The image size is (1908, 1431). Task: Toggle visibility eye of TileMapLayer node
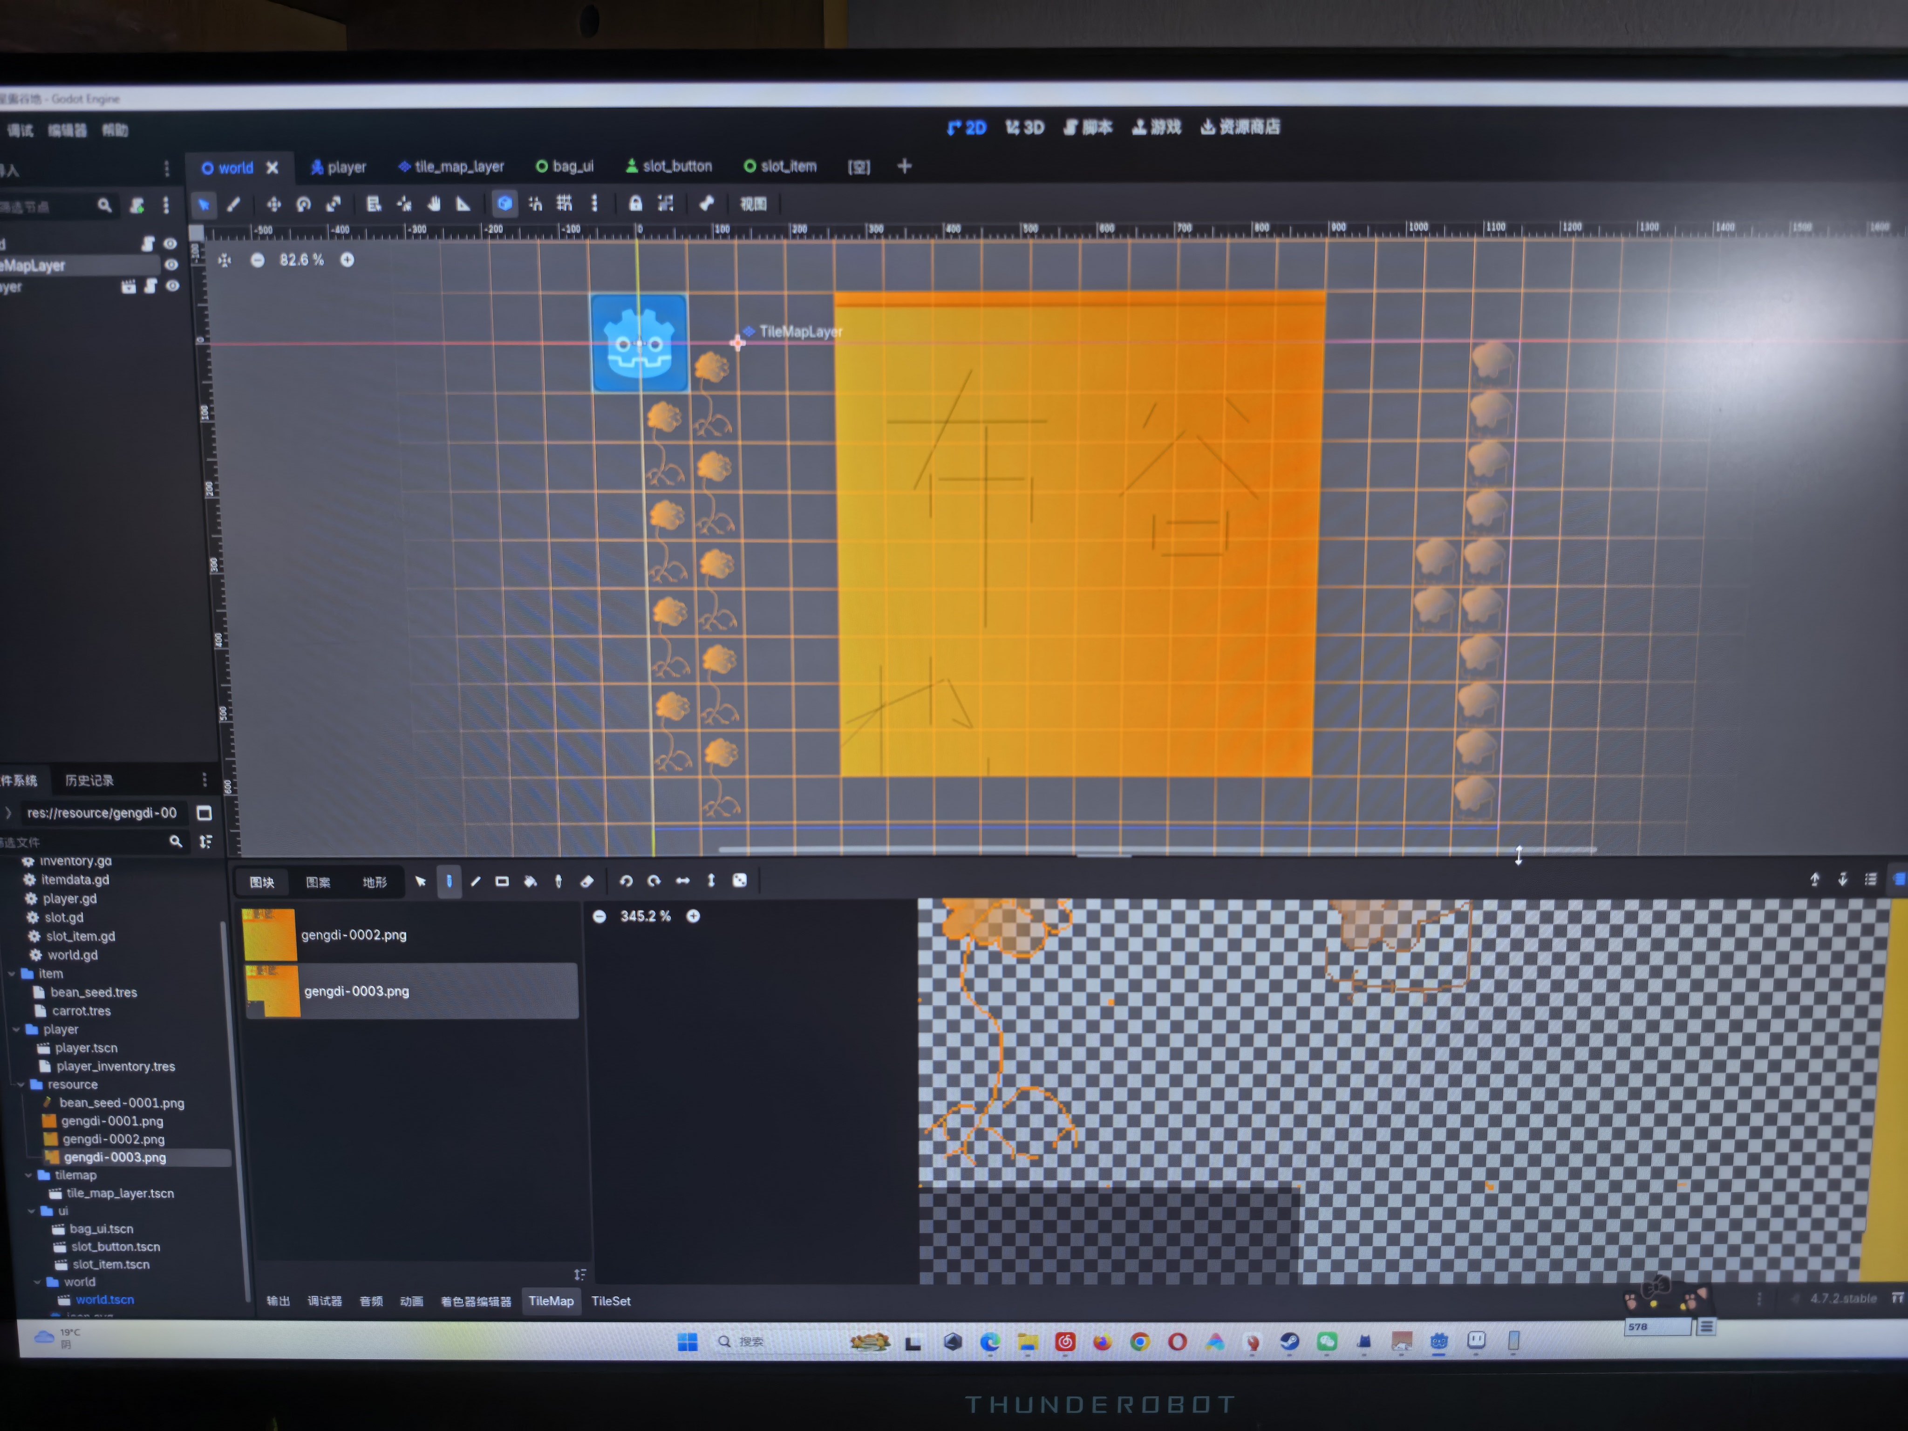[171, 265]
